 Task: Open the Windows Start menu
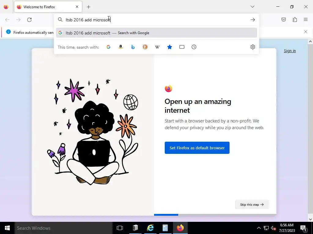coord(7,228)
